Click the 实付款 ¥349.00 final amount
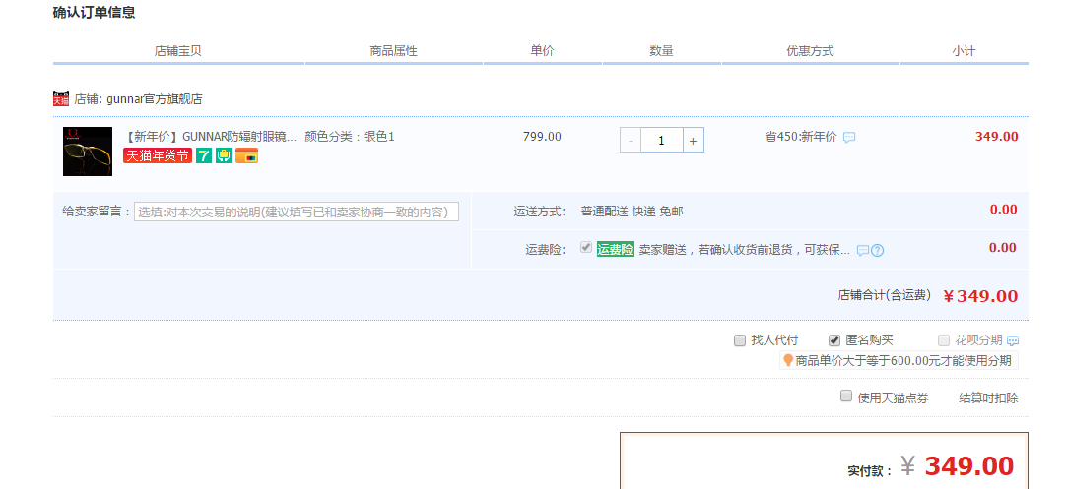The height and width of the screenshot is (489, 1066). click(x=931, y=466)
